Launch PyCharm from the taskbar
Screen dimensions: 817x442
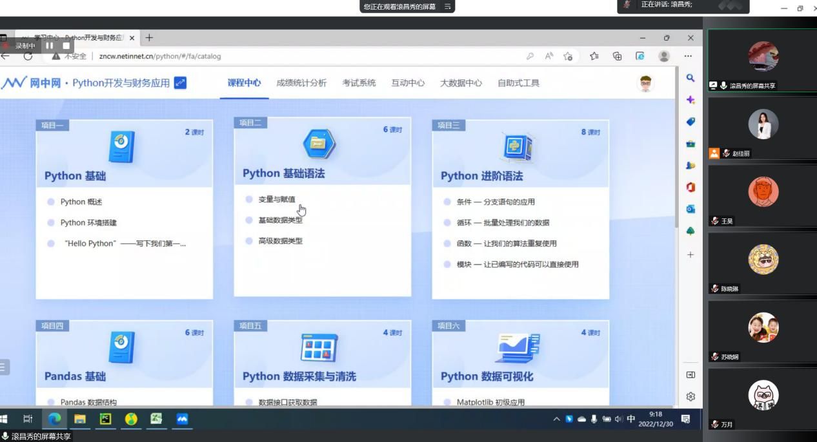(105, 419)
